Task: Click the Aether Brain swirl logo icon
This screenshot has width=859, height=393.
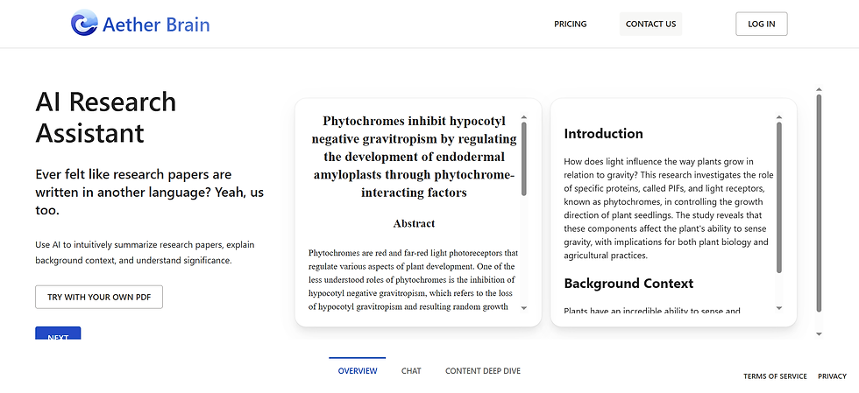Action: pos(84,24)
